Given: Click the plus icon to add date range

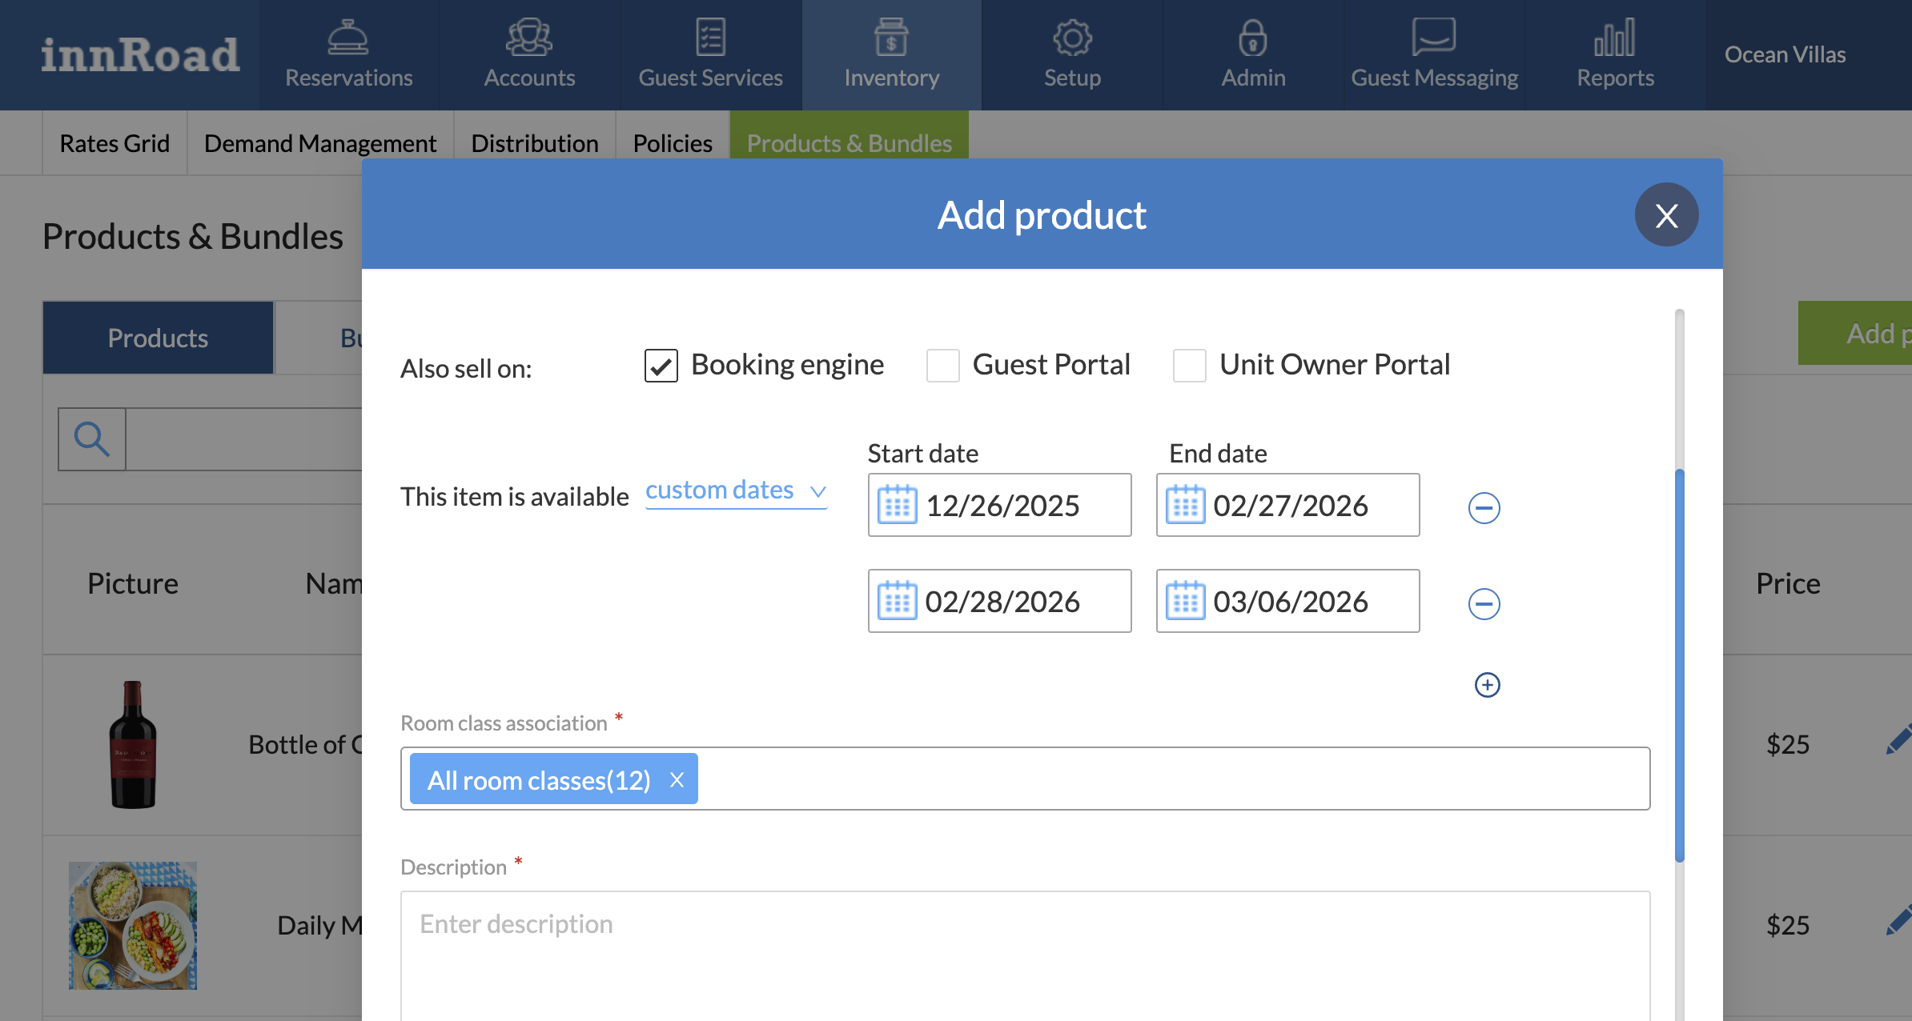Looking at the screenshot, I should [1487, 685].
